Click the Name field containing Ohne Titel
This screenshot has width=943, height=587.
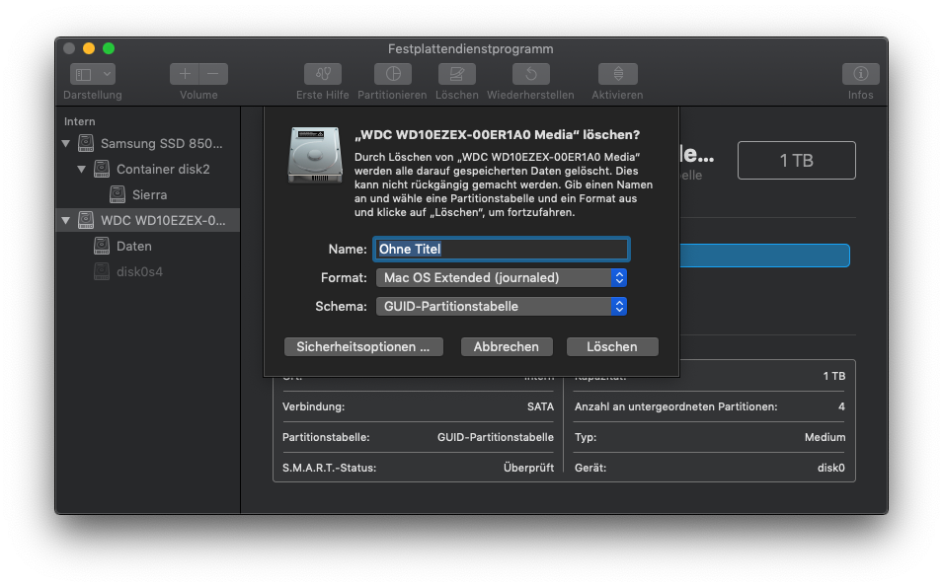(x=501, y=250)
